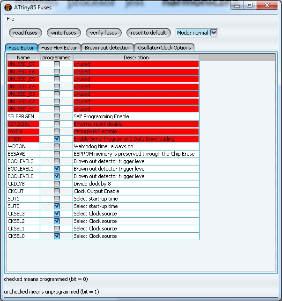Check the CKSEL1 checkbox
Viewport: 282px width, 301px height.
point(57,229)
